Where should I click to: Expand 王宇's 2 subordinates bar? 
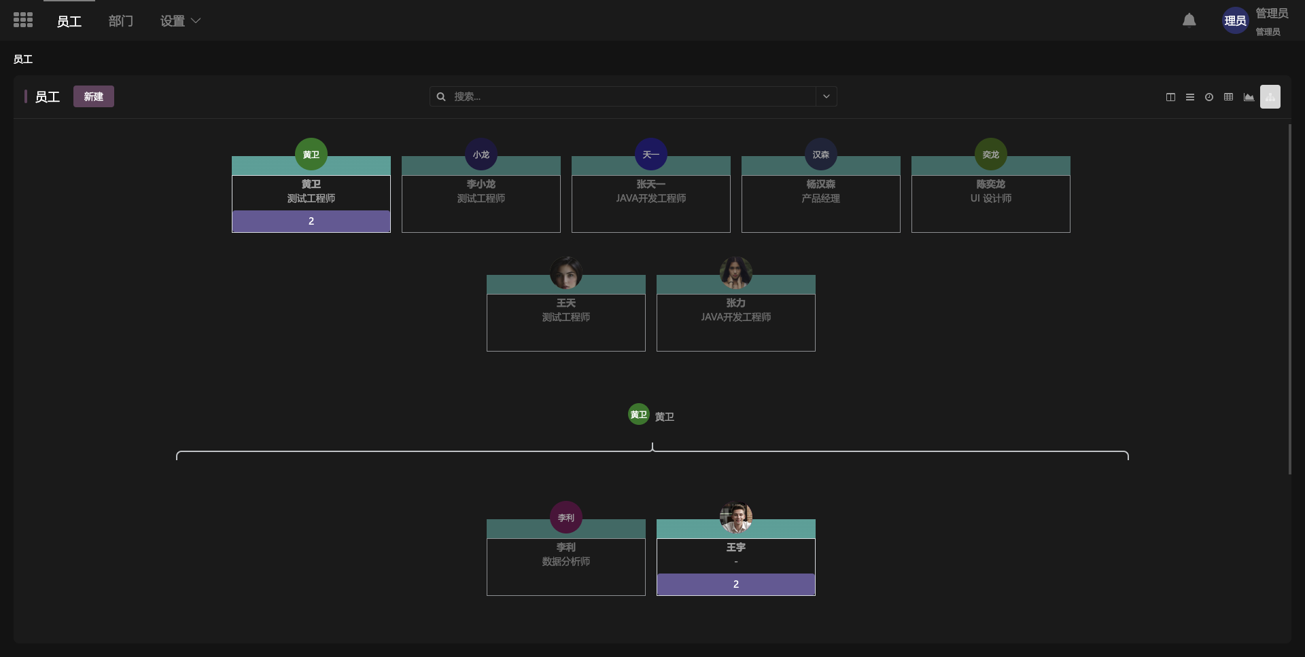pos(735,584)
